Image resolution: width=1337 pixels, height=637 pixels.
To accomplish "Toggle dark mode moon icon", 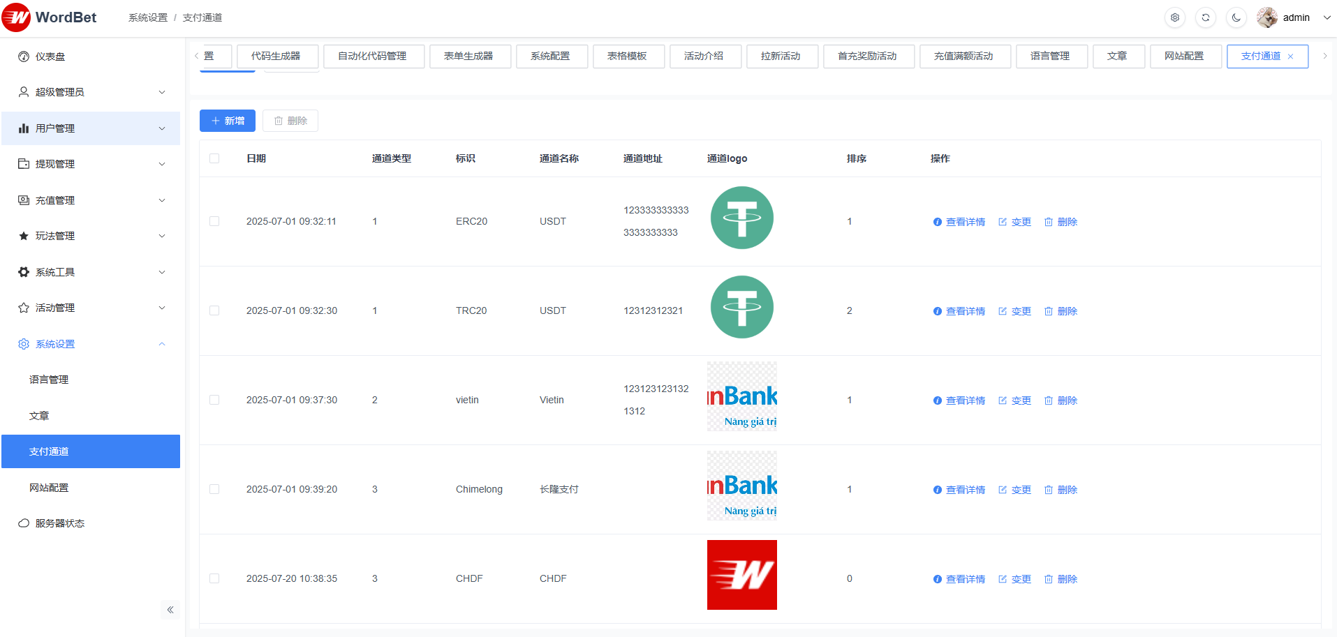I will (x=1236, y=17).
